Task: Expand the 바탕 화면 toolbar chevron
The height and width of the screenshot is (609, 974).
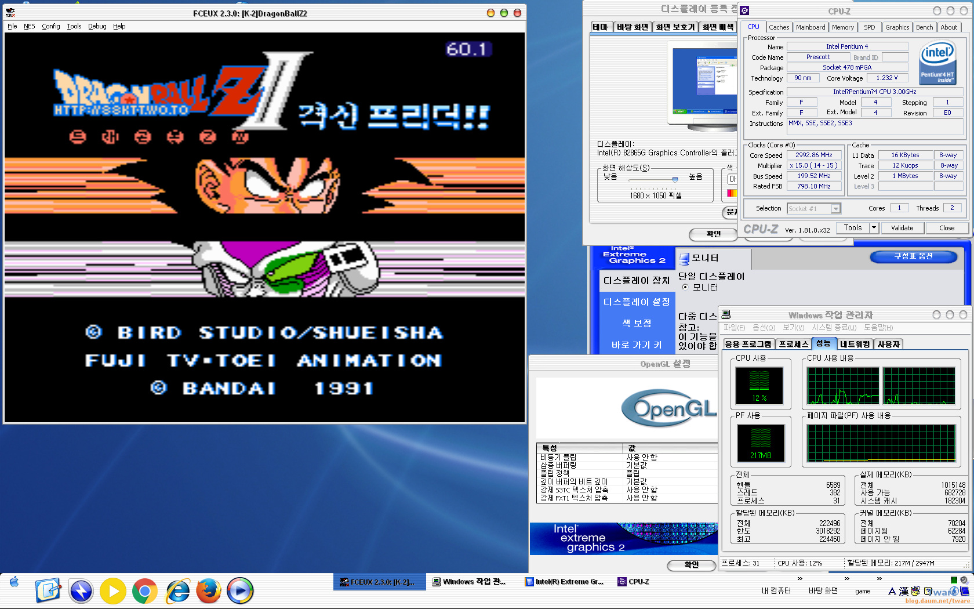Action: coord(846,579)
